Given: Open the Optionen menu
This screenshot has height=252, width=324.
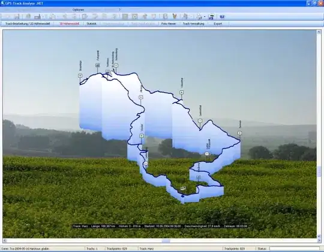Looking at the screenshot, I should click(x=79, y=10).
